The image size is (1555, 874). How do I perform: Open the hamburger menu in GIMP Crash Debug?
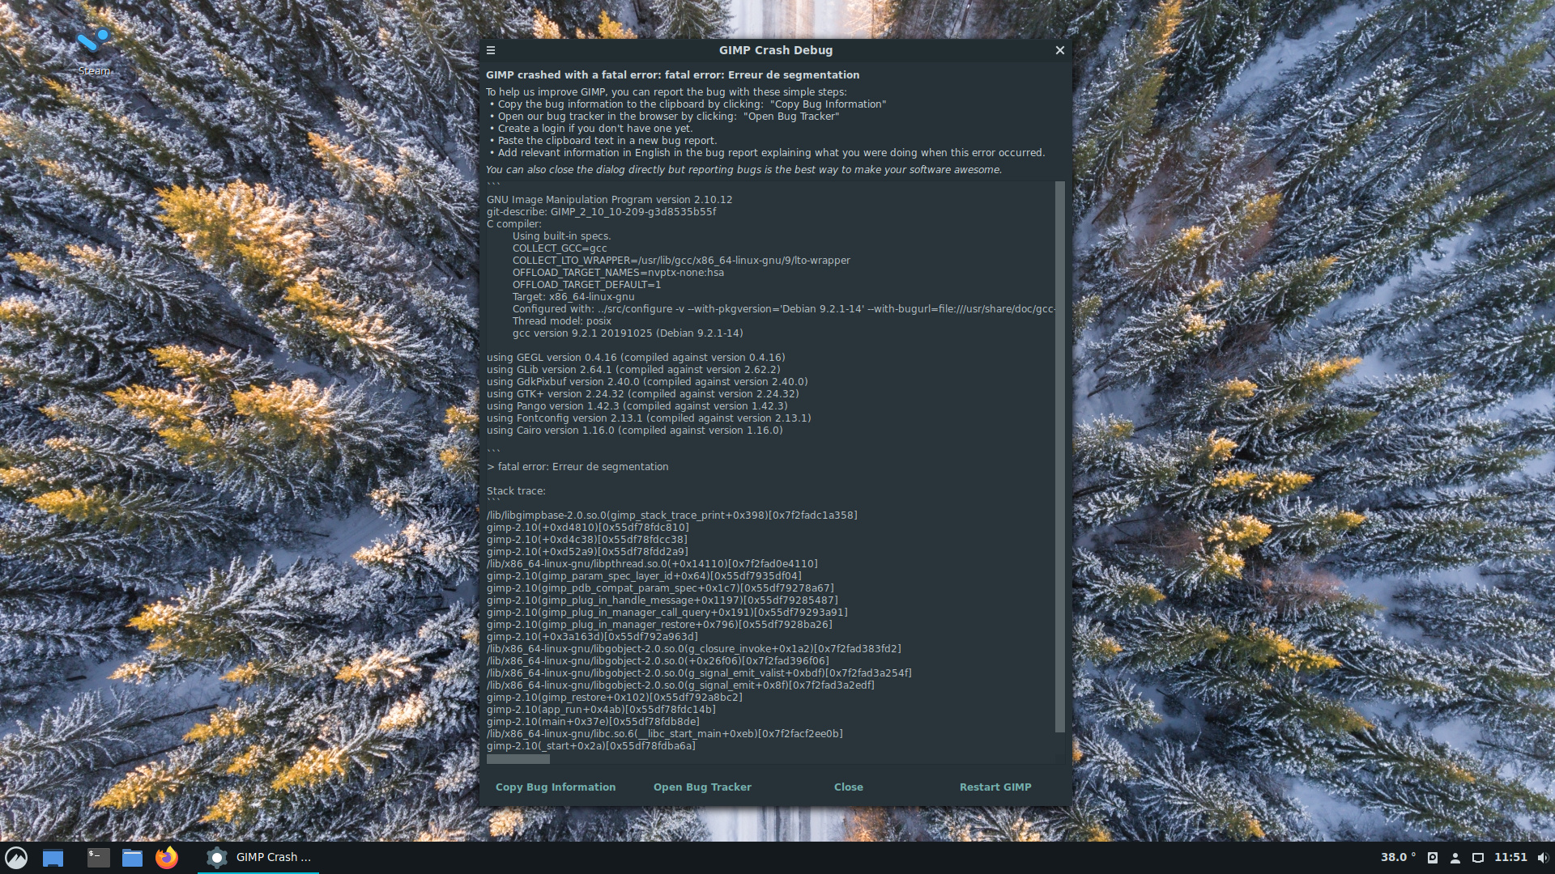coord(491,50)
